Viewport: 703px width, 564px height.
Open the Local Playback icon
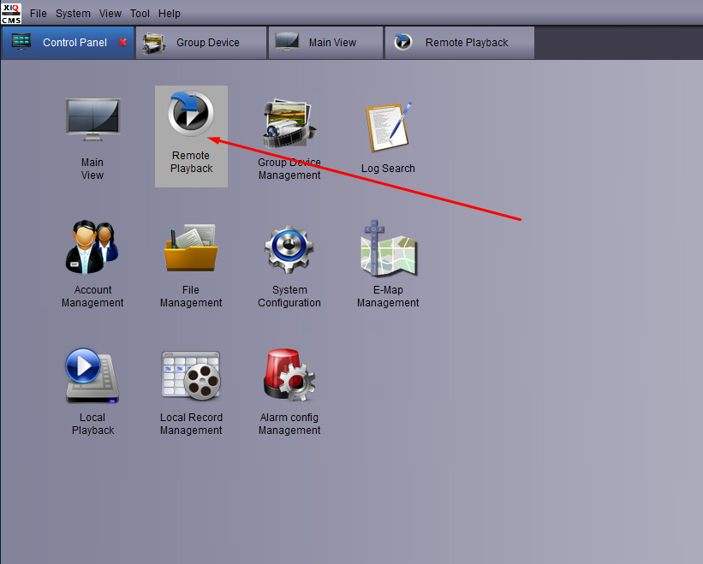(92, 376)
